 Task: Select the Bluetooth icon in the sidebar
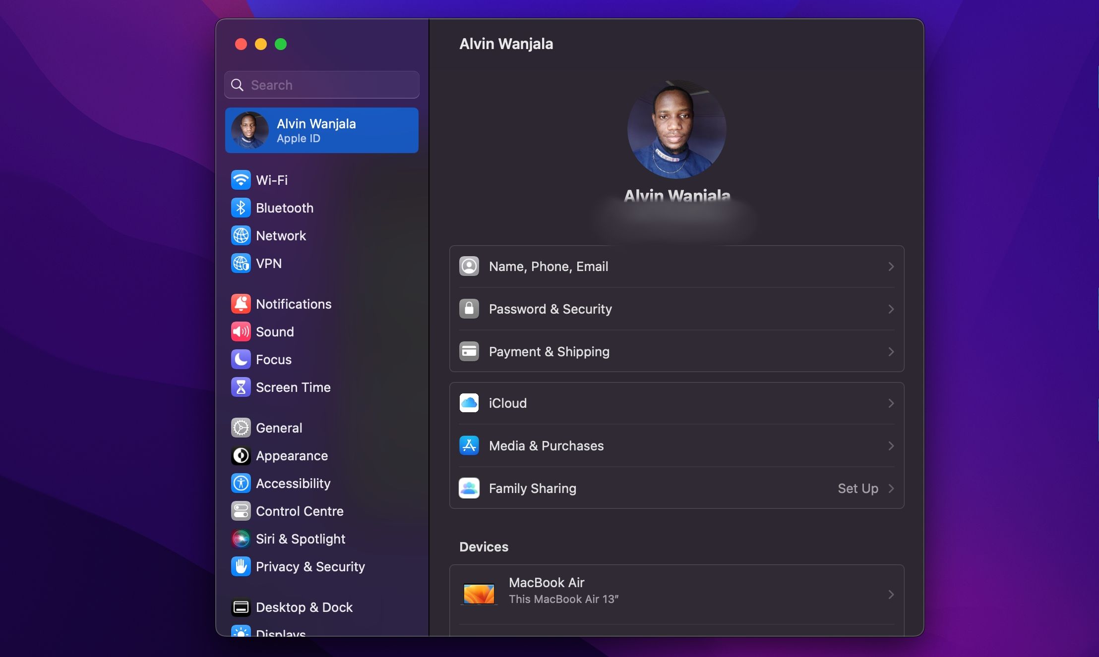tap(242, 208)
